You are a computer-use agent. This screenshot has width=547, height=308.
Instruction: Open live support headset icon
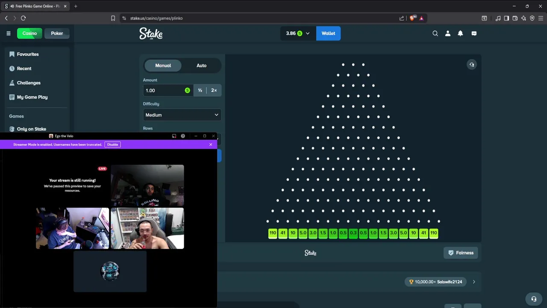coord(533,299)
